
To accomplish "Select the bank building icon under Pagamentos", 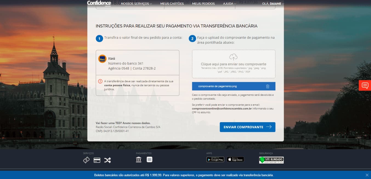I will pyautogui.click(x=139, y=160).
